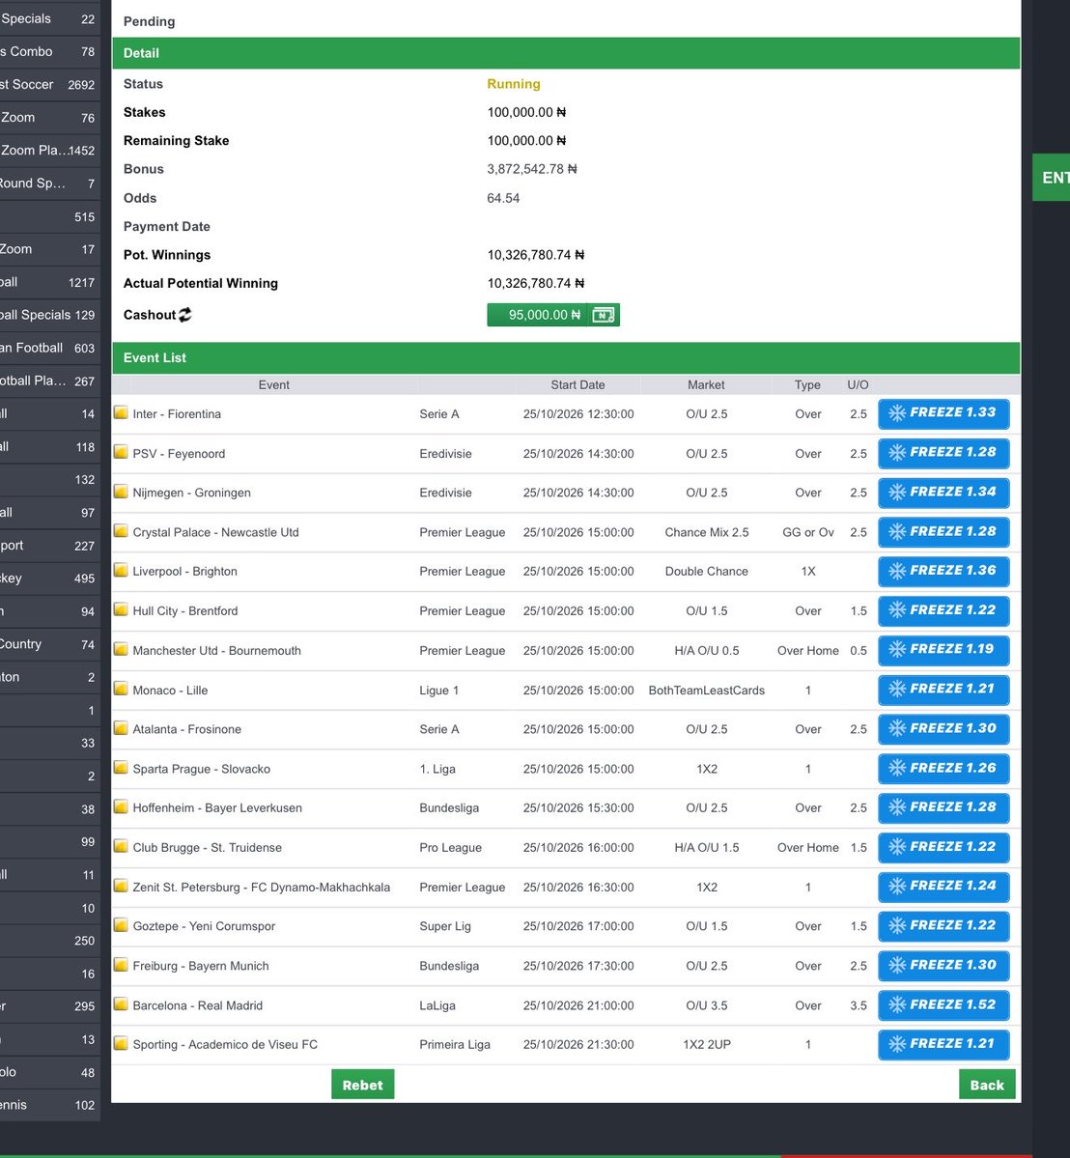Viewport: 1070px width, 1158px height.
Task: Open the sidebar category with 495 events
Action: [x=49, y=579]
